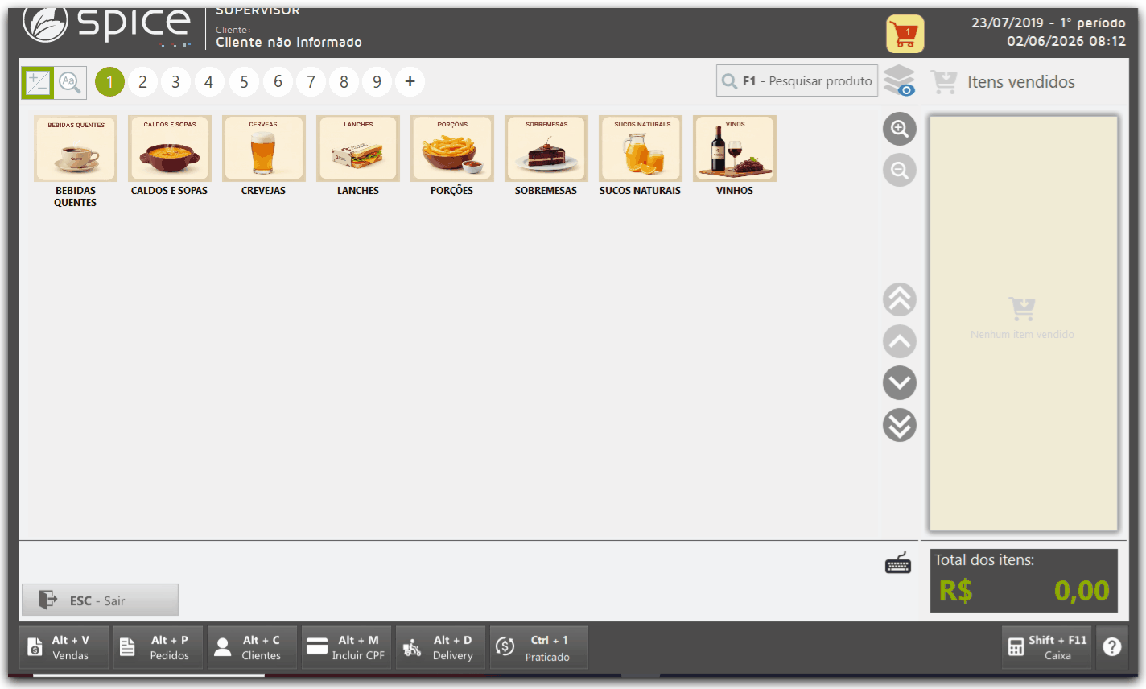Viewport: 1146px width, 689px height.
Task: Toggle the plus/minus quantity mode icon
Action: pos(38,82)
